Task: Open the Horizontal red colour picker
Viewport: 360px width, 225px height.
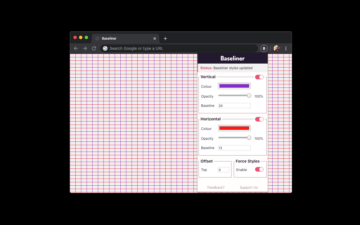Action: (234, 128)
